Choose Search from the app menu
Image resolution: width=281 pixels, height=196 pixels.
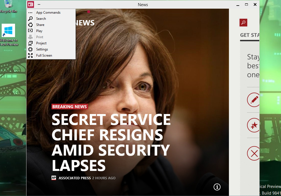[x=41, y=19]
